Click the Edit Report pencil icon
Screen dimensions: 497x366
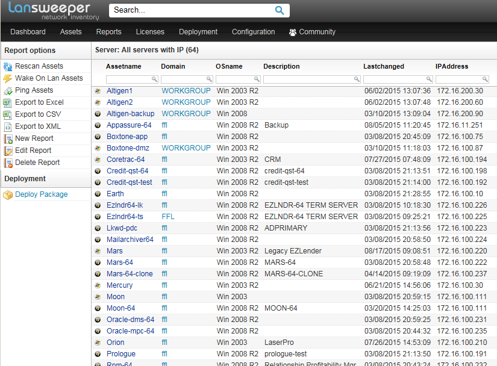pos(8,150)
